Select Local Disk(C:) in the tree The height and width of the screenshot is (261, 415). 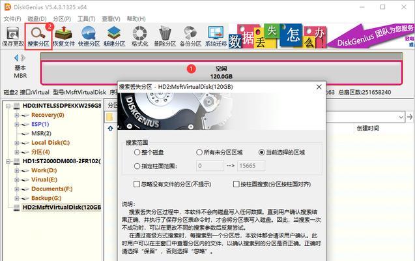coord(50,143)
